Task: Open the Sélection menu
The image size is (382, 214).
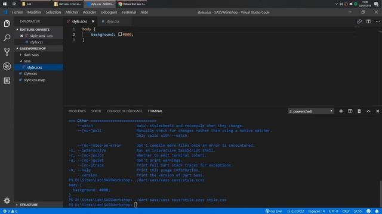Action: [53, 12]
